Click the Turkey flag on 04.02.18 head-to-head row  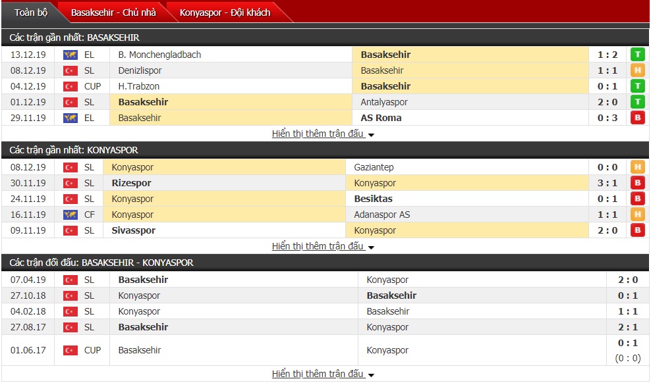click(70, 312)
